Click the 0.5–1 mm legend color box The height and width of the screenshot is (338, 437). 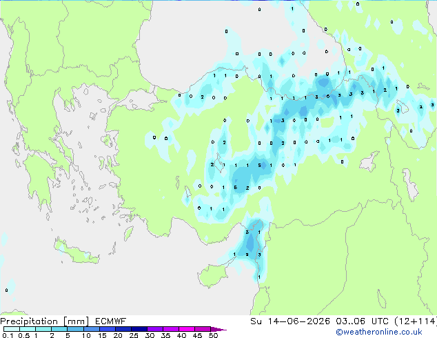[x=28, y=329]
